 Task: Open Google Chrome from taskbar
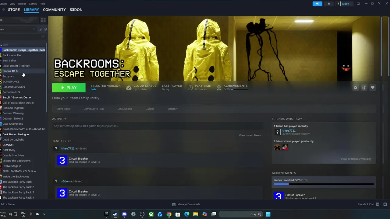click(169, 214)
